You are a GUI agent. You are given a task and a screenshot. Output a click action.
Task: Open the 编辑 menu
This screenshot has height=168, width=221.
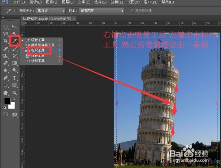(x=35, y=2)
